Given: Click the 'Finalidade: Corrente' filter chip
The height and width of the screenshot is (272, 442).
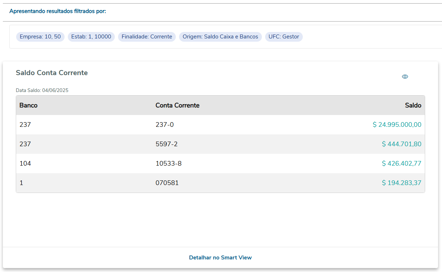Looking at the screenshot, I should point(147,37).
